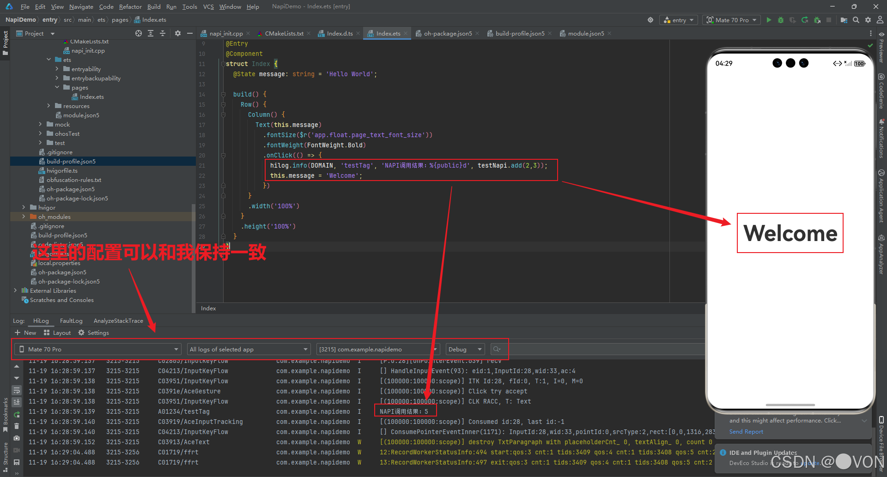Expand all in Project panel
Screen dimensions: 887x477
[151, 33]
